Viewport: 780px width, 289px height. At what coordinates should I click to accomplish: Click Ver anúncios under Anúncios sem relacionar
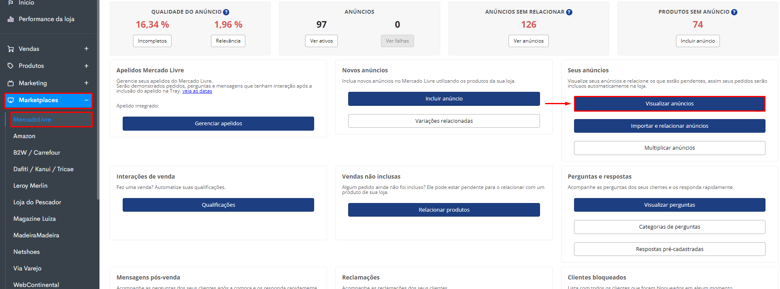[528, 41]
